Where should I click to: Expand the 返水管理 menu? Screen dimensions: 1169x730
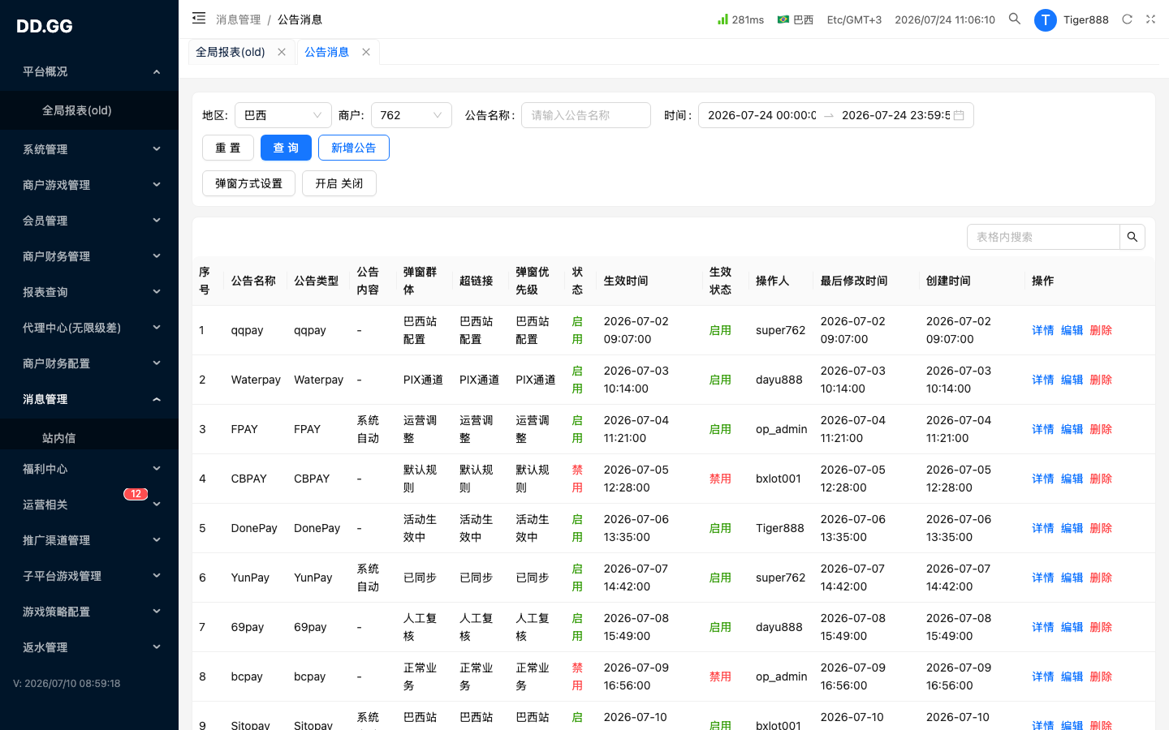click(x=89, y=647)
